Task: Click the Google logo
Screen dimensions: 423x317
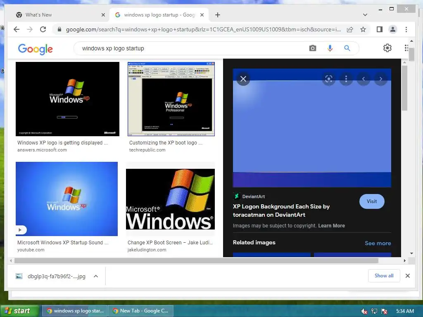Action: [x=36, y=49]
